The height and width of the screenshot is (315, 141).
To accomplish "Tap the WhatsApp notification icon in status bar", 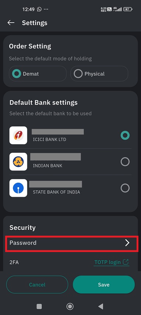I will point(39,9).
